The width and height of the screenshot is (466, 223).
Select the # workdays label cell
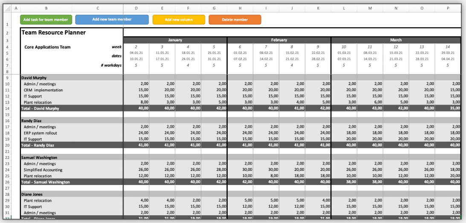111,65
